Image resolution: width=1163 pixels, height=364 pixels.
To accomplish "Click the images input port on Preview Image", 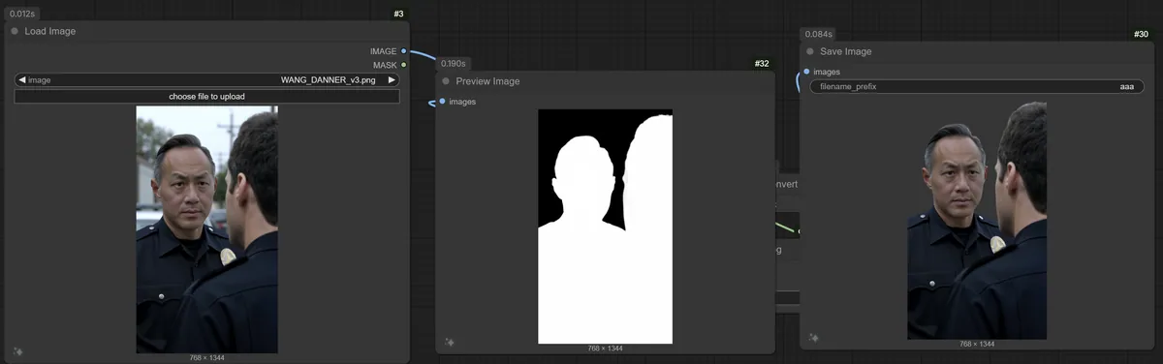I will (x=443, y=102).
